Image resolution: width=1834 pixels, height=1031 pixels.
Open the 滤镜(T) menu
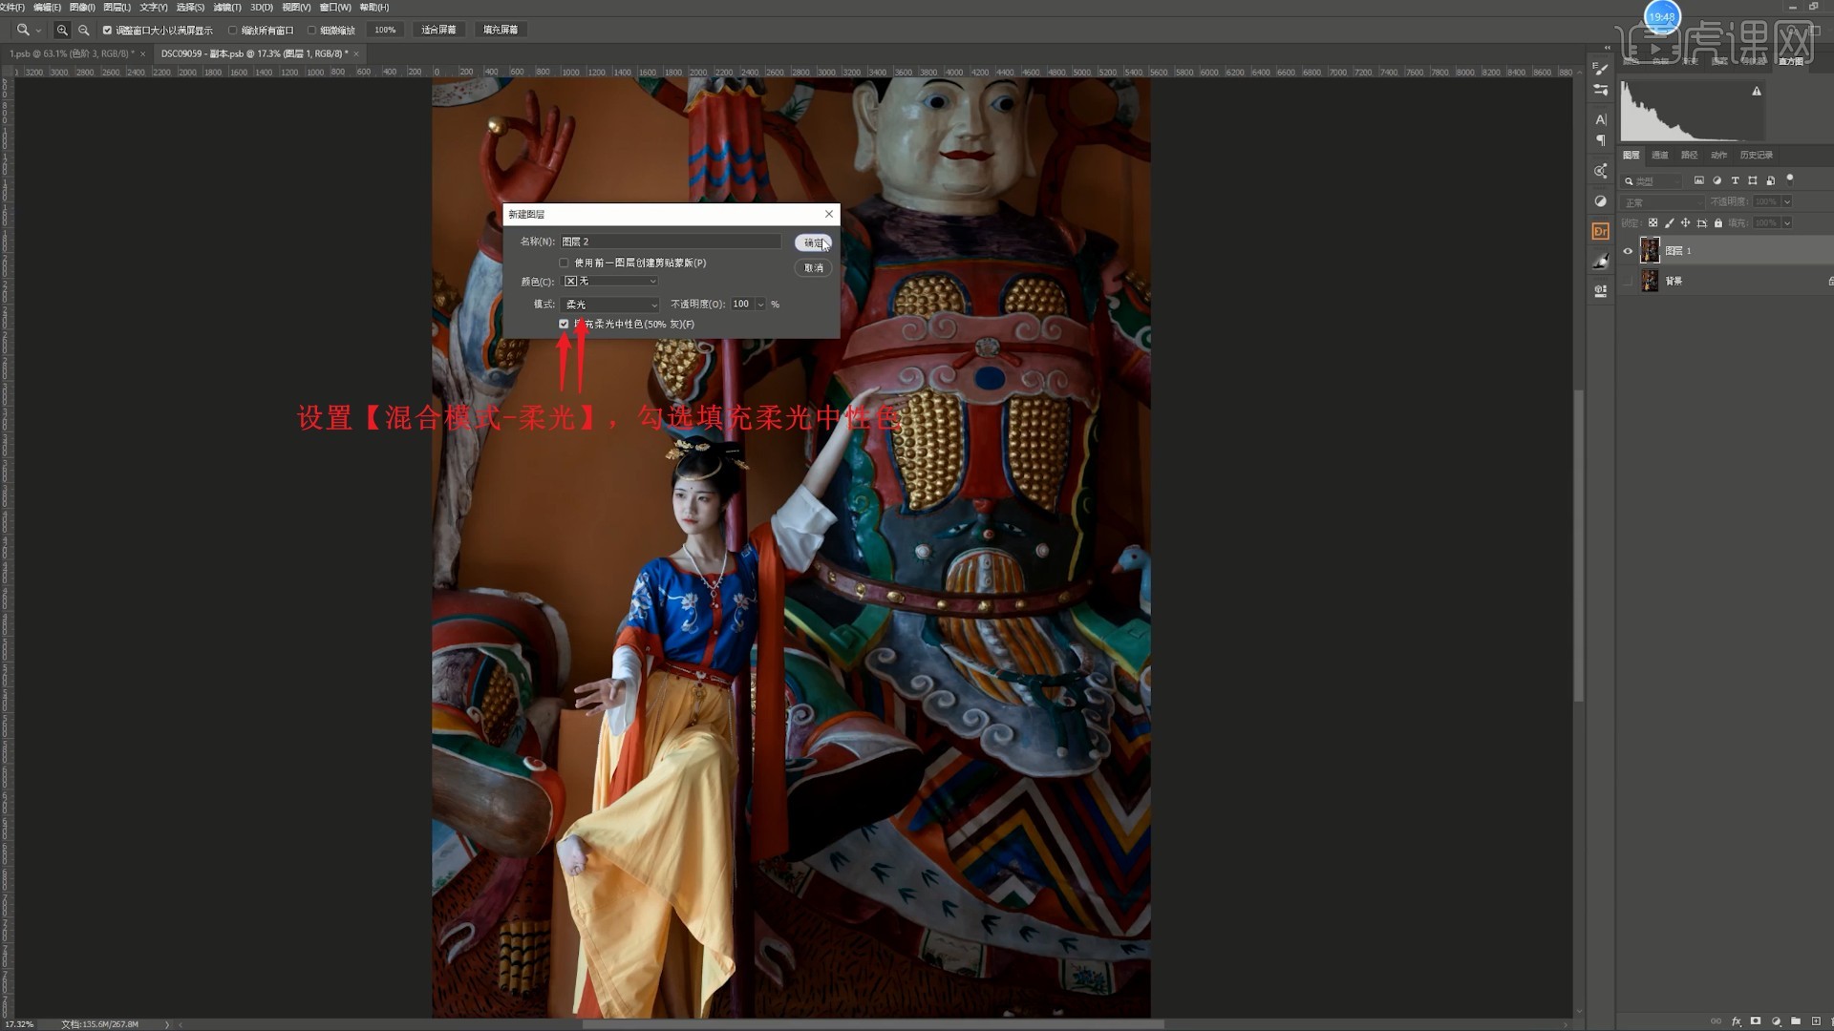[x=226, y=7]
